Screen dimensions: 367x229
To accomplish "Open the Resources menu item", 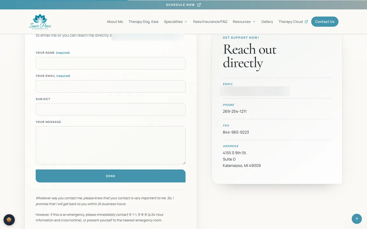I will pos(241,22).
